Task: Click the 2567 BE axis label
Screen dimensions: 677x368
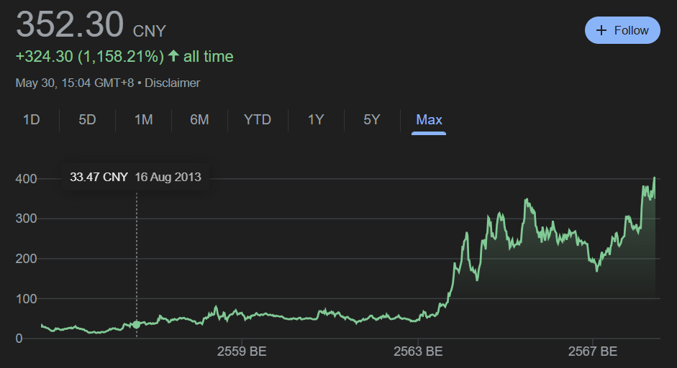Action: point(593,351)
